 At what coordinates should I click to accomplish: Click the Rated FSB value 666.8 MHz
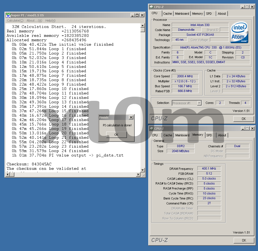point(185,91)
